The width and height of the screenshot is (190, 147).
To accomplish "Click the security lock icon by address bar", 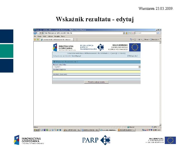I will 127,33.
